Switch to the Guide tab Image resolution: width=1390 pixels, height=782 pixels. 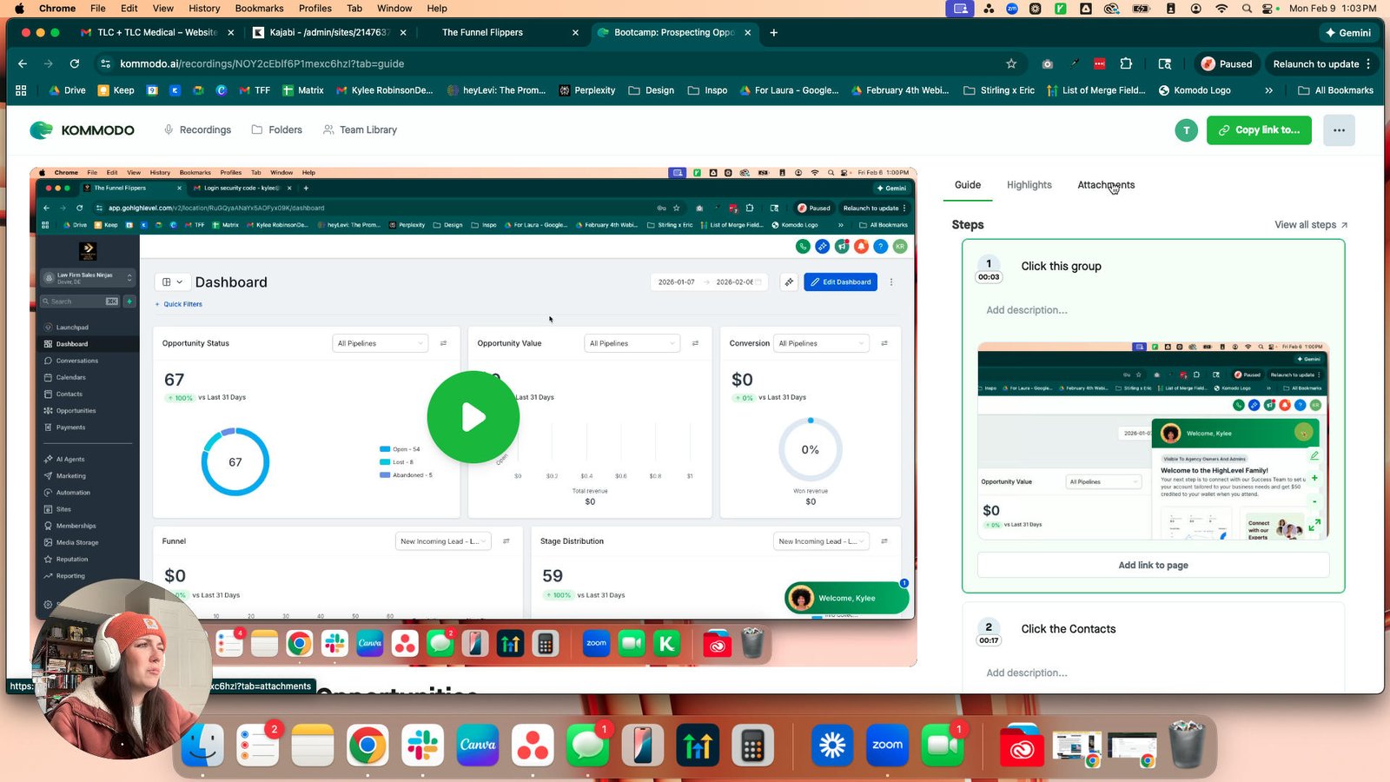pyautogui.click(x=968, y=185)
